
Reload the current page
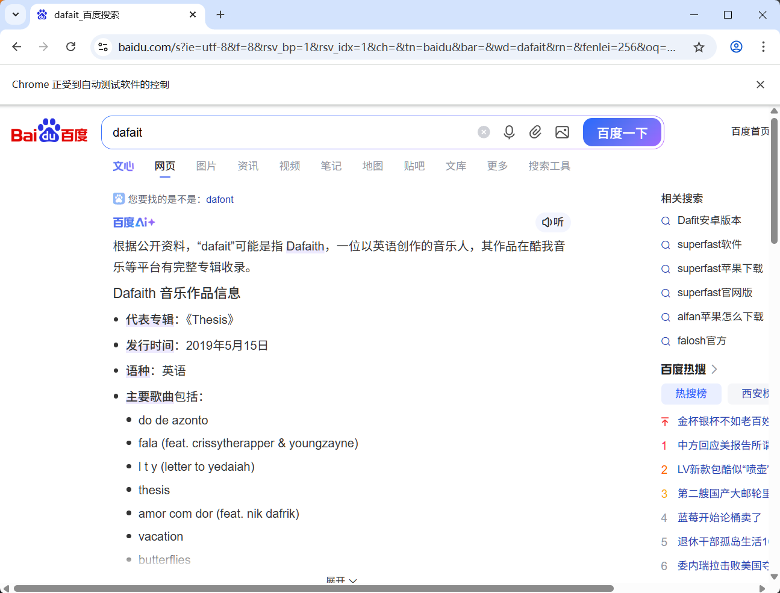[x=70, y=47]
